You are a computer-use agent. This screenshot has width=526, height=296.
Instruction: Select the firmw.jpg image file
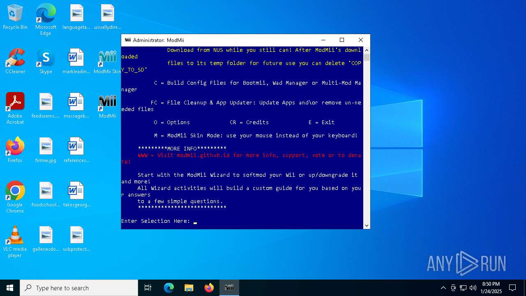[46, 150]
